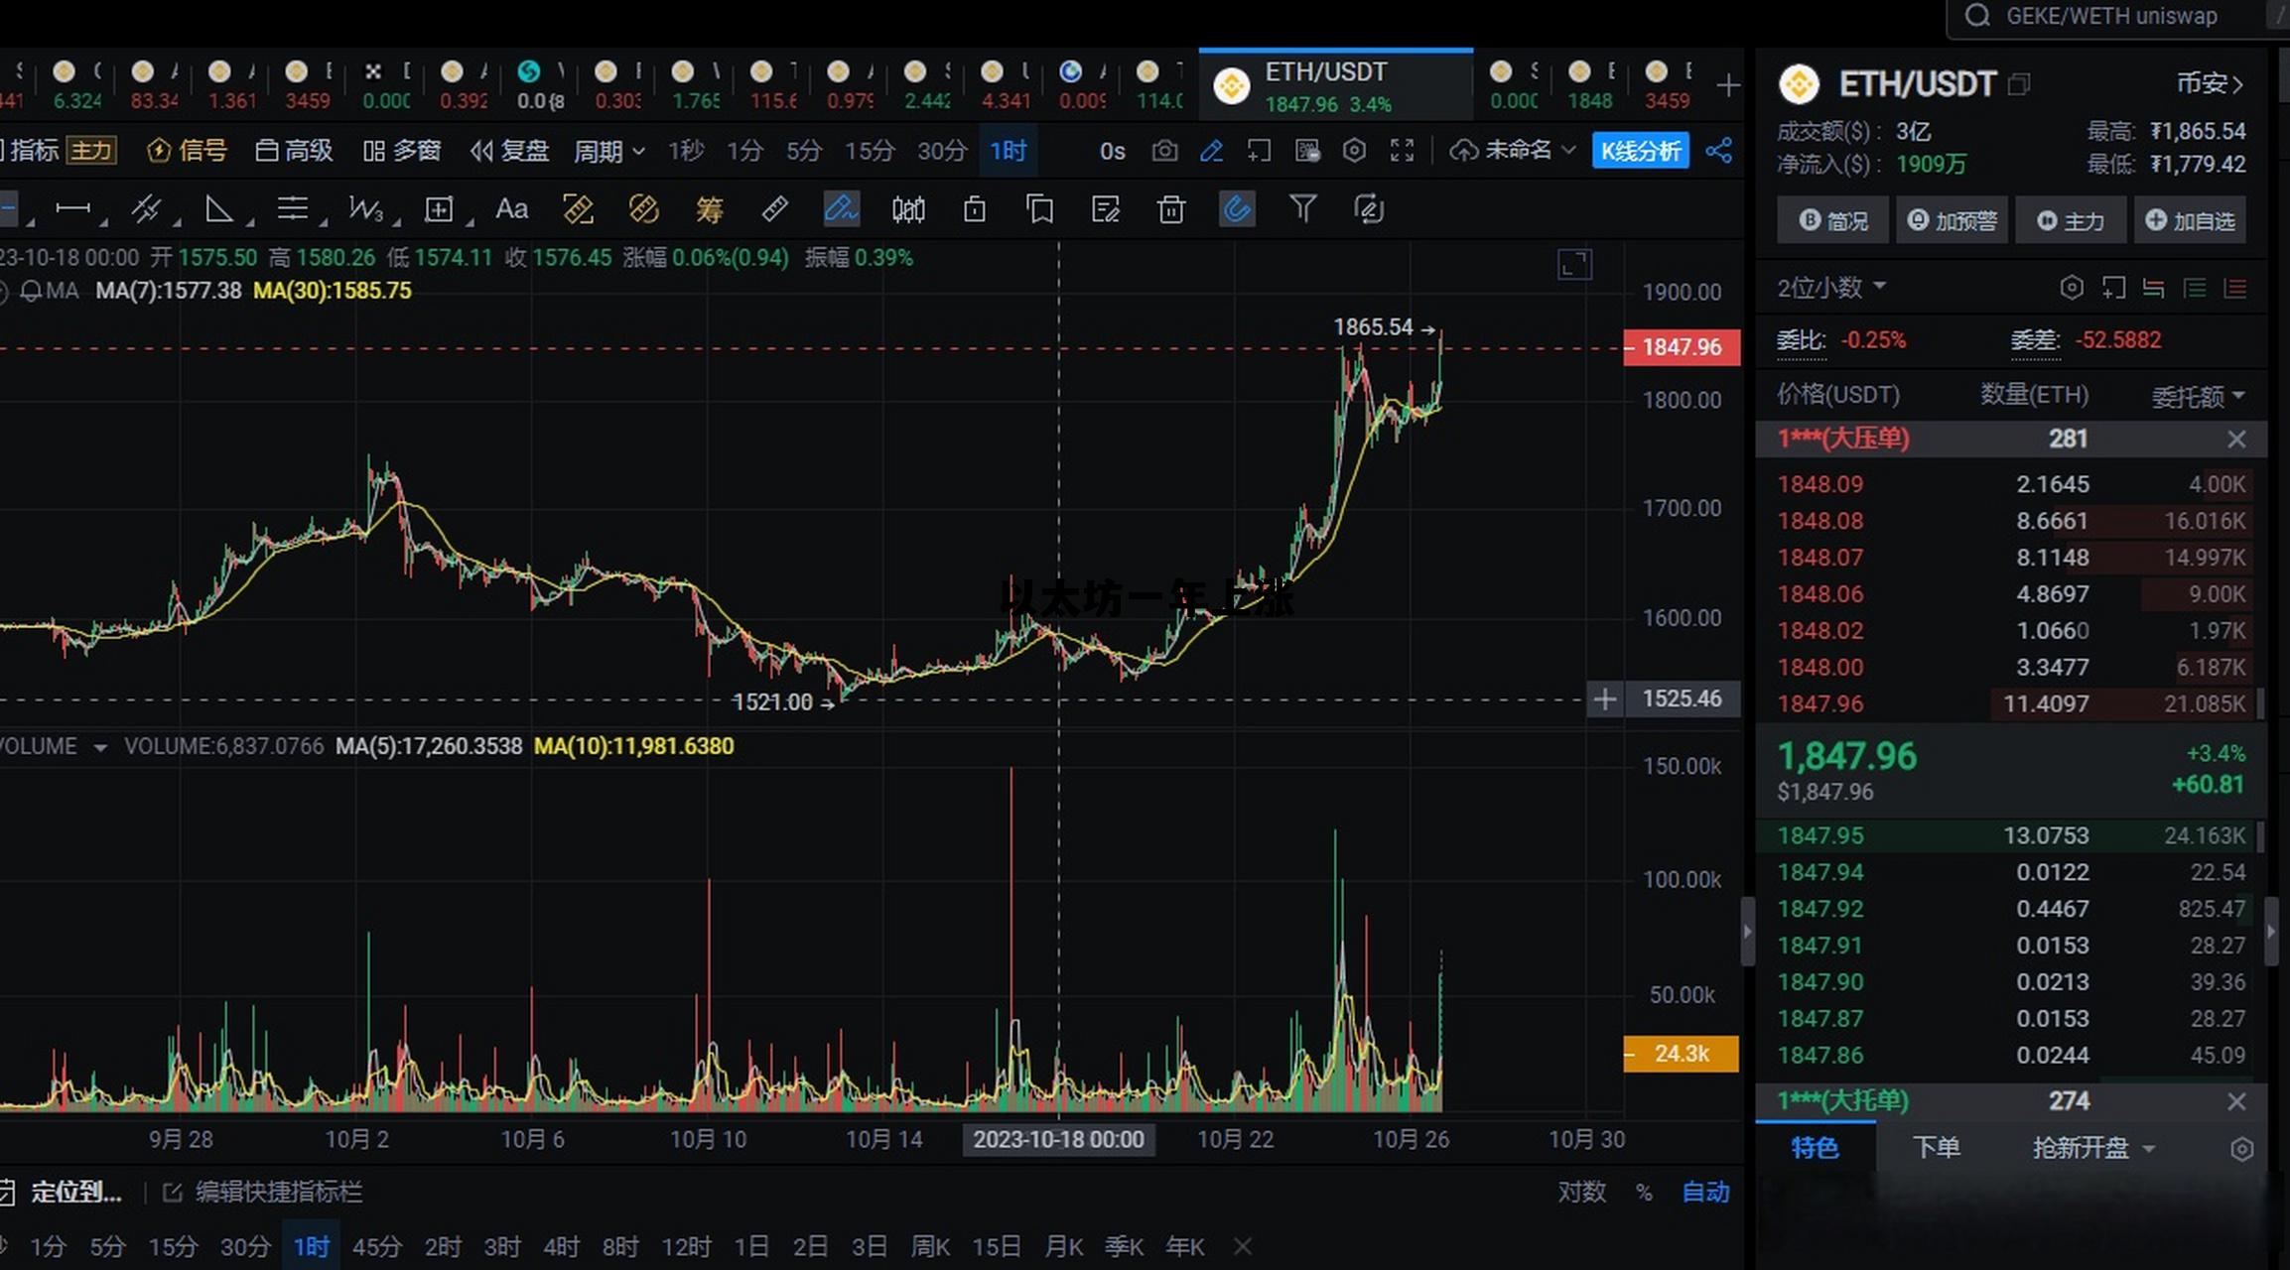Click the 加自选 add to watchlist button

[x=2191, y=220]
